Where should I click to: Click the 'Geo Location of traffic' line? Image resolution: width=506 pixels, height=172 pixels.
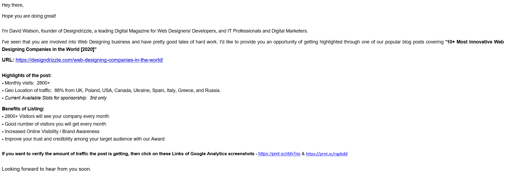111,90
